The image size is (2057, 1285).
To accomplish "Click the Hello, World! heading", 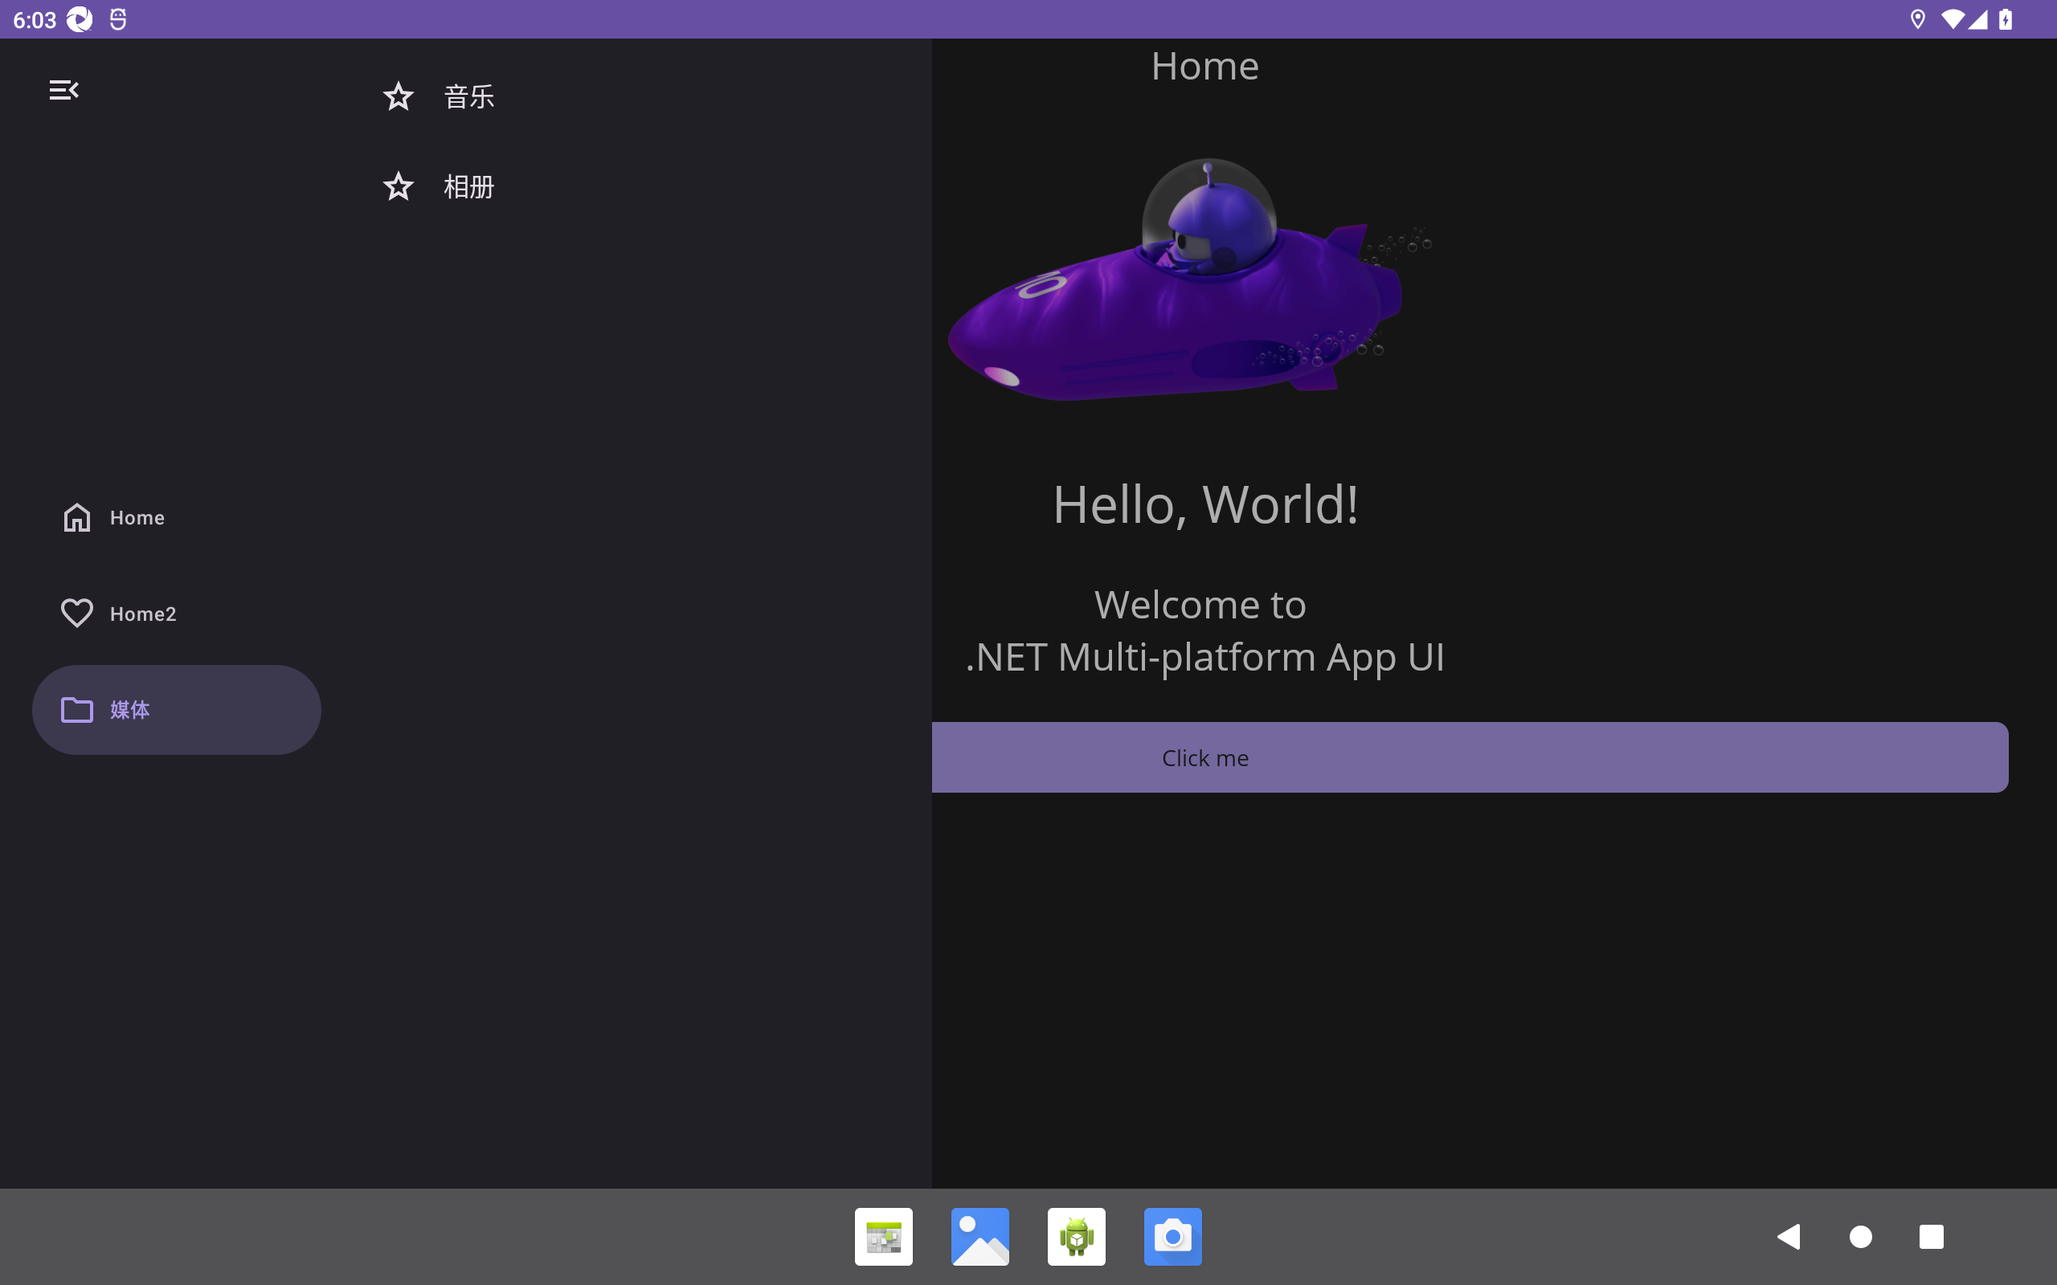I will click(x=1205, y=504).
